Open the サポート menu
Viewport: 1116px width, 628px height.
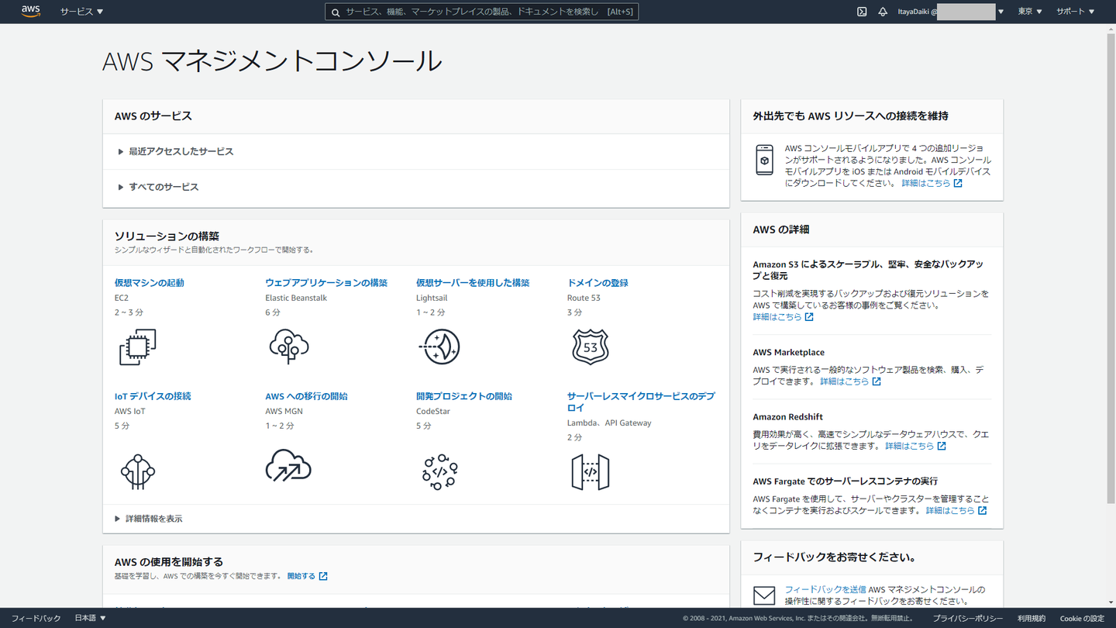click(1075, 12)
